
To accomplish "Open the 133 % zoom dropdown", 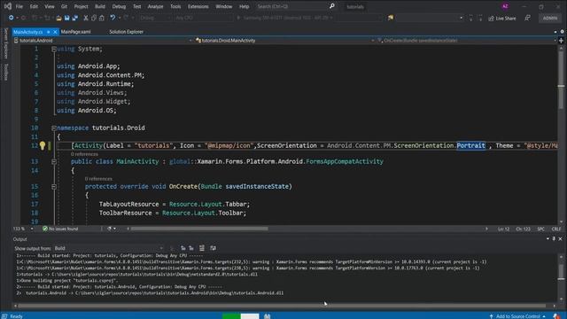I will [x=23, y=229].
